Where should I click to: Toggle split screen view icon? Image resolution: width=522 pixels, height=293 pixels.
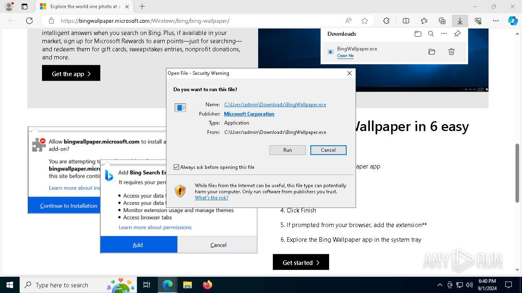tap(406, 21)
